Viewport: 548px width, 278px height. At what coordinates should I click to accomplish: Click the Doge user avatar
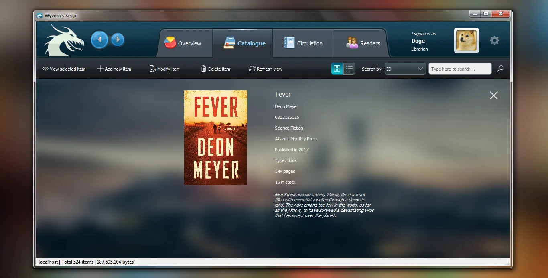466,41
